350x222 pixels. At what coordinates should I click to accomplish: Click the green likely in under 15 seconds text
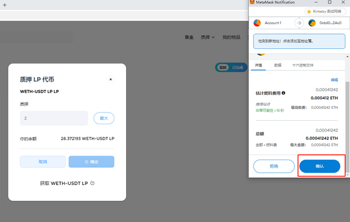(x=270, y=111)
